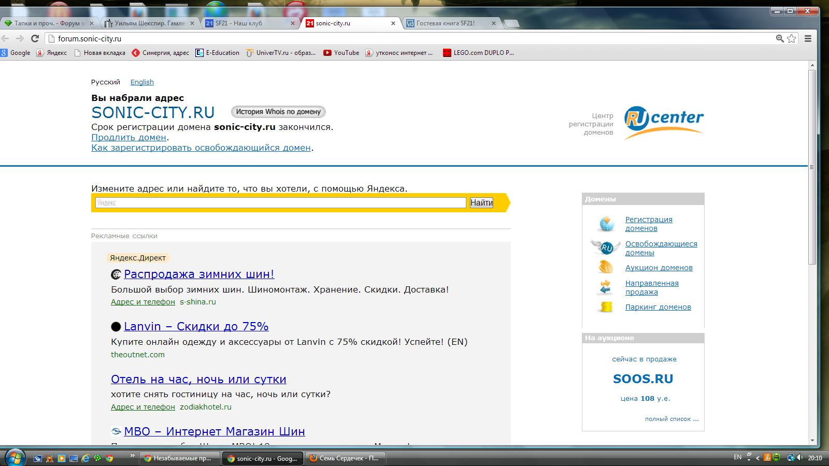Screen dimensions: 829x466
Task: Click the zoom magnifier icon in address bar
Action: pos(779,38)
